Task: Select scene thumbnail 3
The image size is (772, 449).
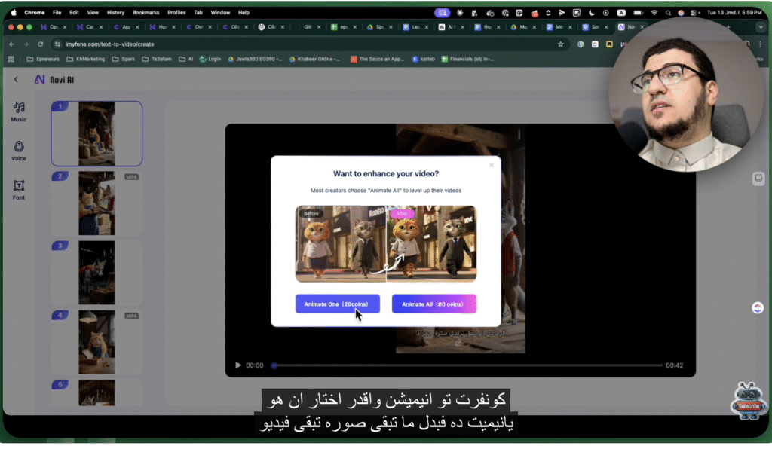Action: tap(96, 273)
